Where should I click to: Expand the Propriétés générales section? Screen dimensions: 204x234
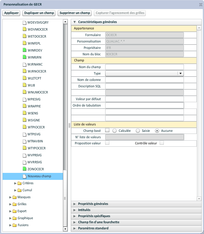(93, 204)
